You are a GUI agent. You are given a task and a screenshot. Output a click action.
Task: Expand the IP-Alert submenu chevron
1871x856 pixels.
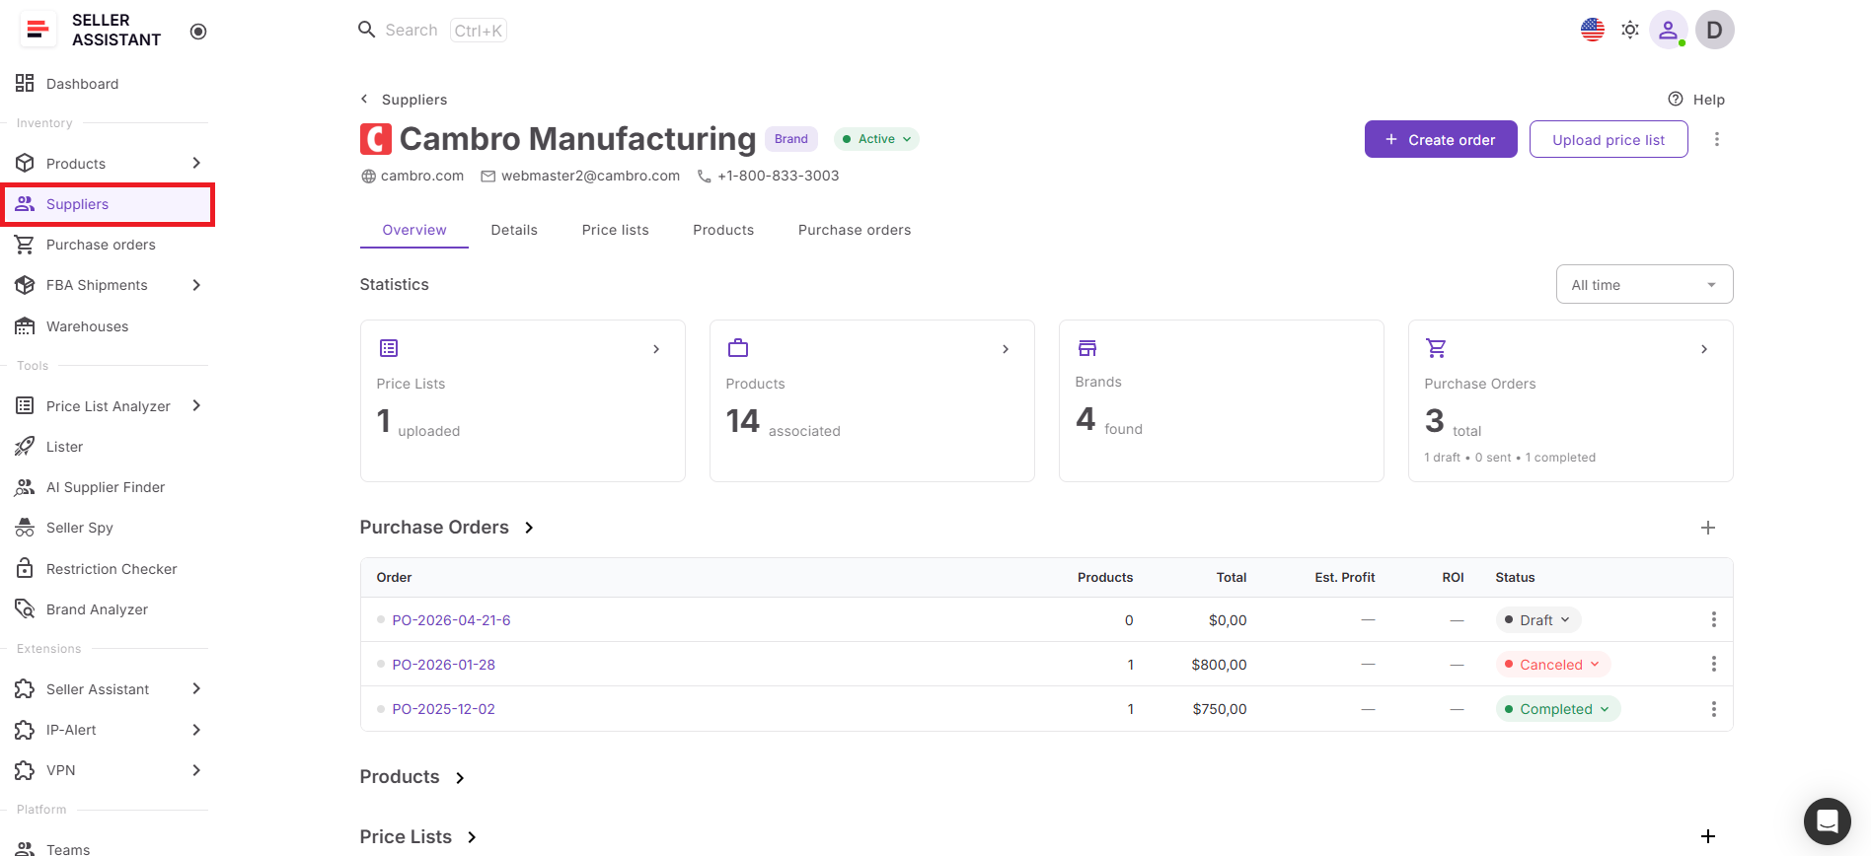coord(196,730)
